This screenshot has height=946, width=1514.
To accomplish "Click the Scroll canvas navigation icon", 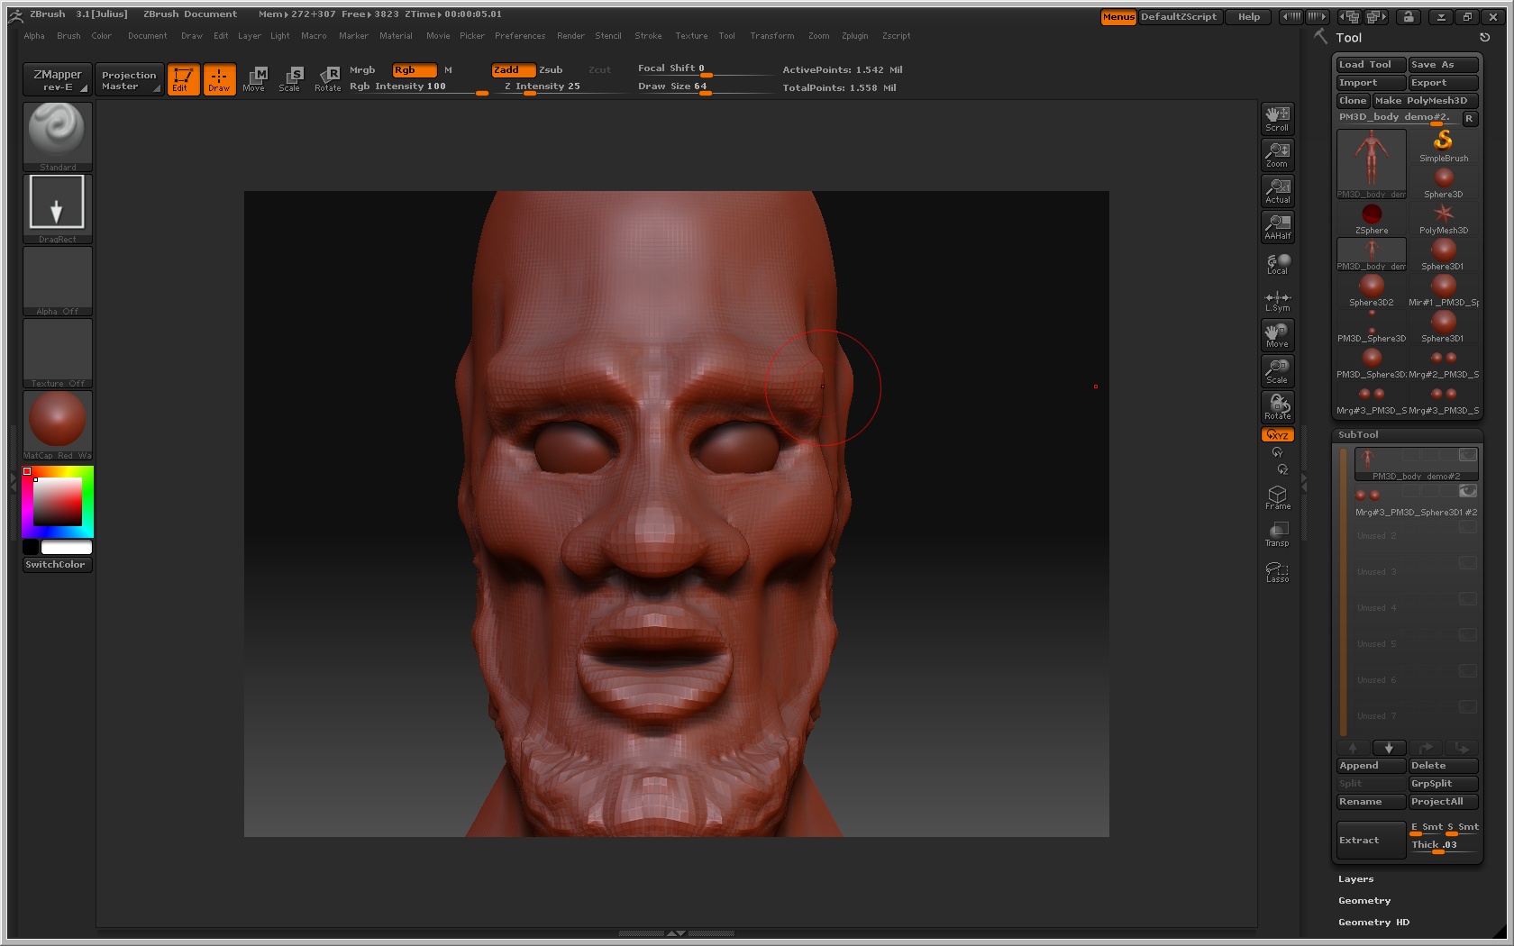I will [1277, 118].
